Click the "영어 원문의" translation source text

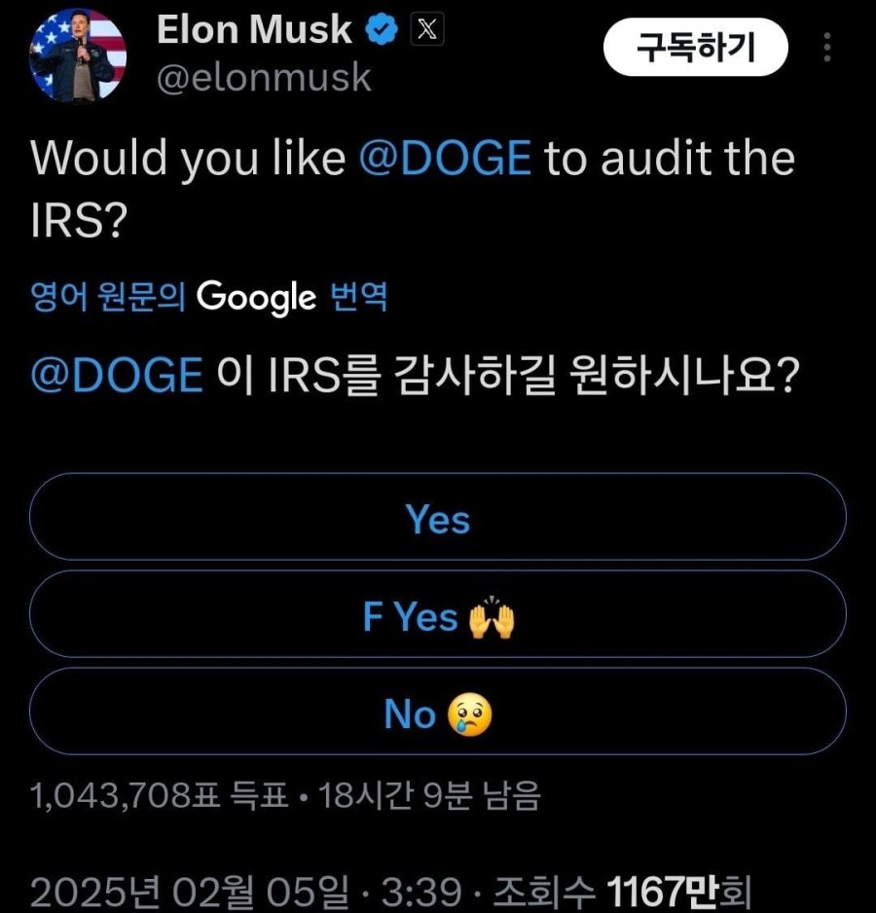point(108,297)
